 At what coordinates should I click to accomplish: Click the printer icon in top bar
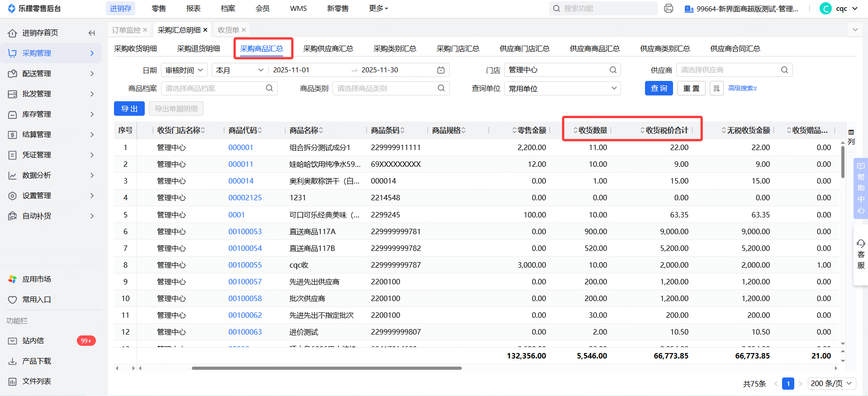pyautogui.click(x=669, y=9)
